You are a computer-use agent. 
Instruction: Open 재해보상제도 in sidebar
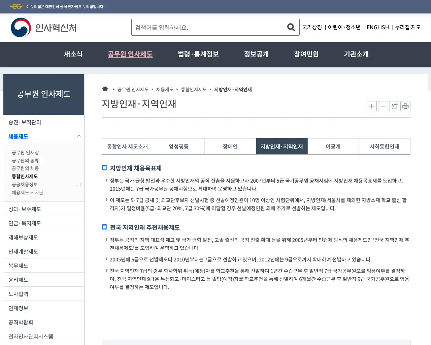[x=44, y=237]
